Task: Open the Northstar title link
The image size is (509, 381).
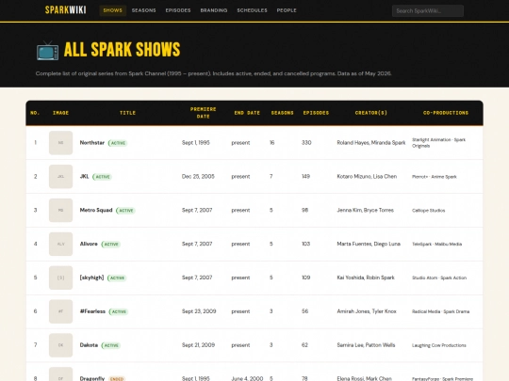Action: tap(92, 143)
